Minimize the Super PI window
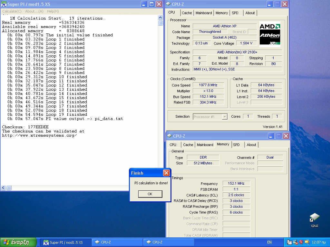Viewport: 330px width, 247px height. tap(144, 4)
